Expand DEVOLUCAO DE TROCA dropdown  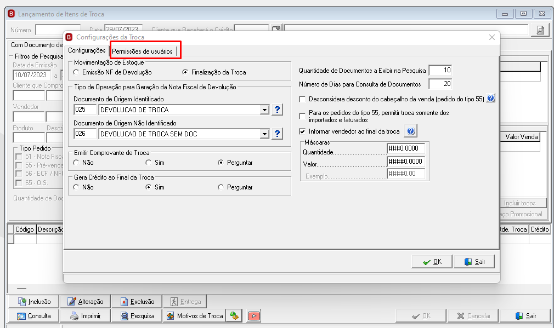264,110
